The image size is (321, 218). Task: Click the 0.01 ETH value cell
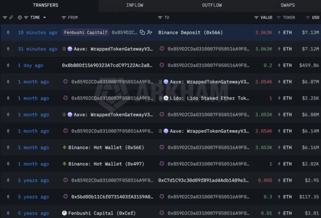click(x=266, y=213)
